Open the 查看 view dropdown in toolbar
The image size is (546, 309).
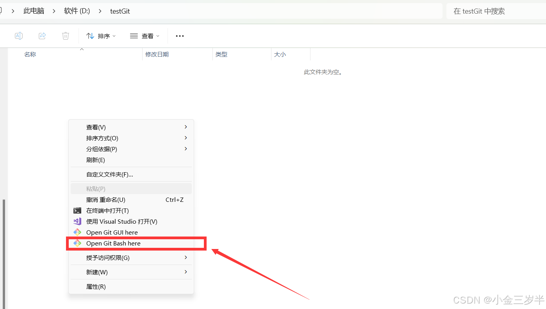click(x=145, y=36)
